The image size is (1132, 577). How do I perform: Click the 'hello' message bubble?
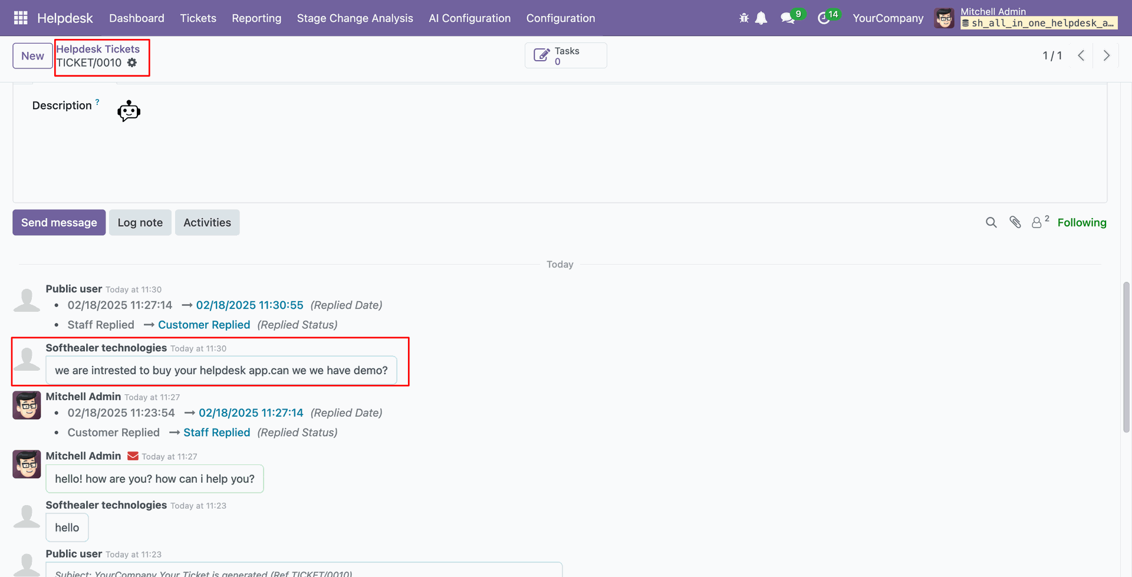point(67,527)
